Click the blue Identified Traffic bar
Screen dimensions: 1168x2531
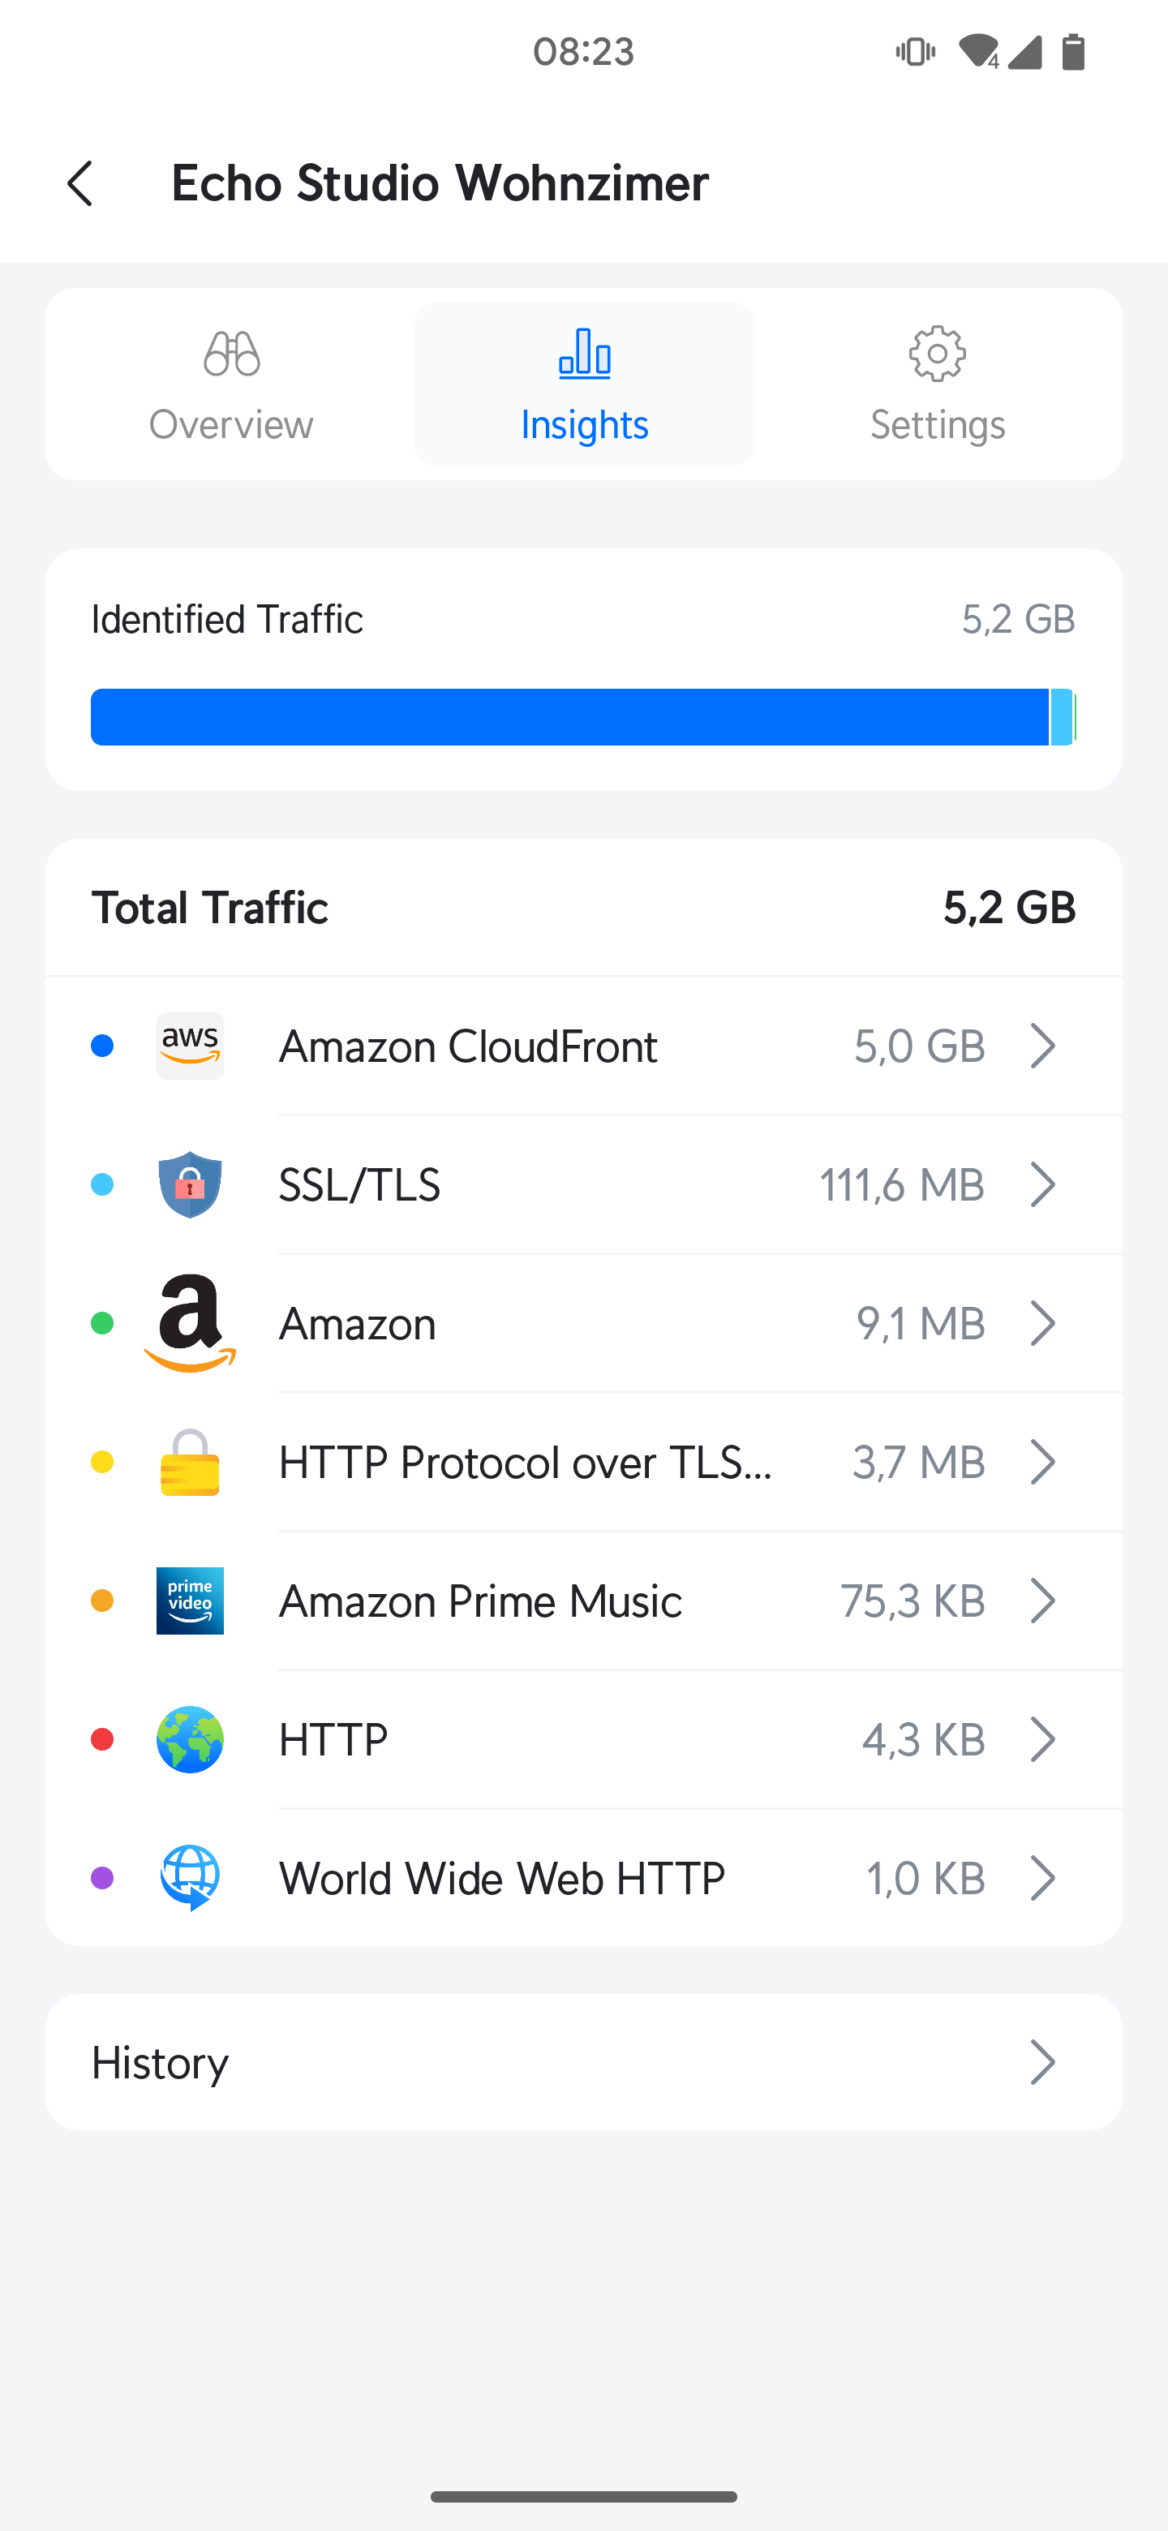pos(569,717)
